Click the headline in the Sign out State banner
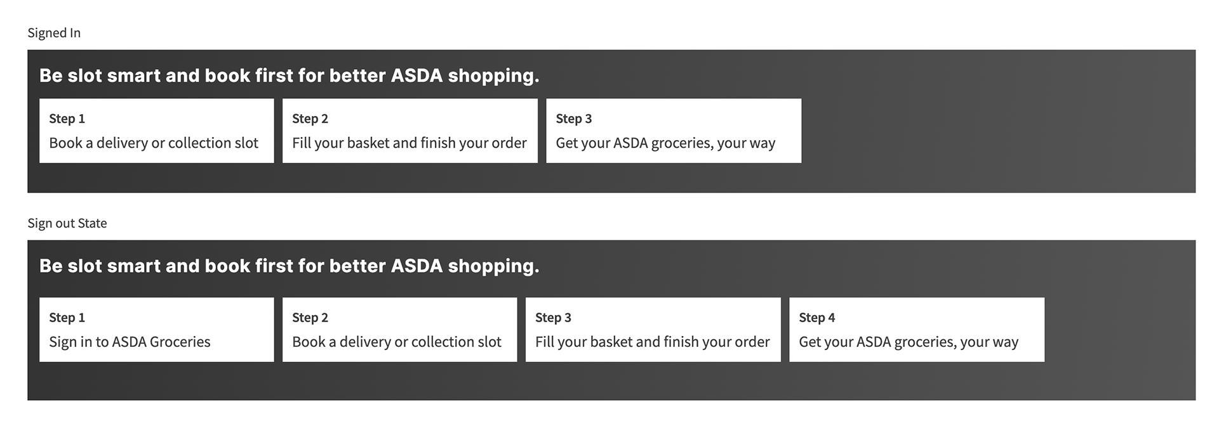Viewport: 1219px width, 421px height. [x=289, y=266]
